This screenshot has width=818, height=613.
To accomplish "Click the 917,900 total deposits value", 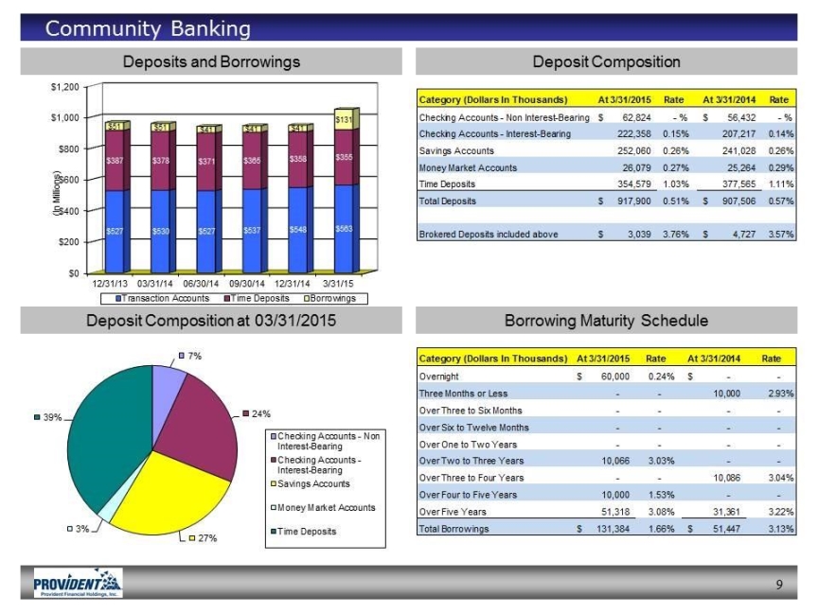I will click(633, 201).
